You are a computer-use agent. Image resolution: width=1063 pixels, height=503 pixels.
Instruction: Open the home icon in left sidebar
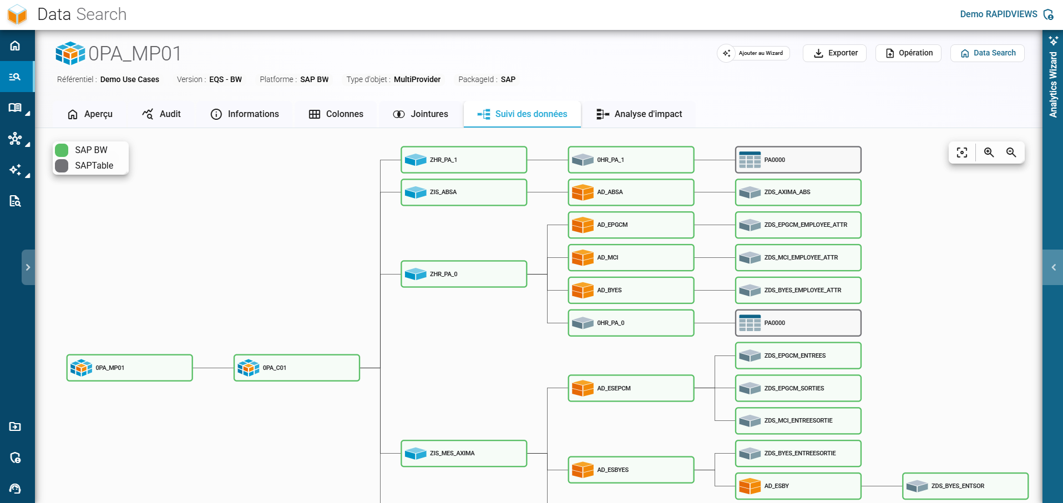(x=15, y=45)
